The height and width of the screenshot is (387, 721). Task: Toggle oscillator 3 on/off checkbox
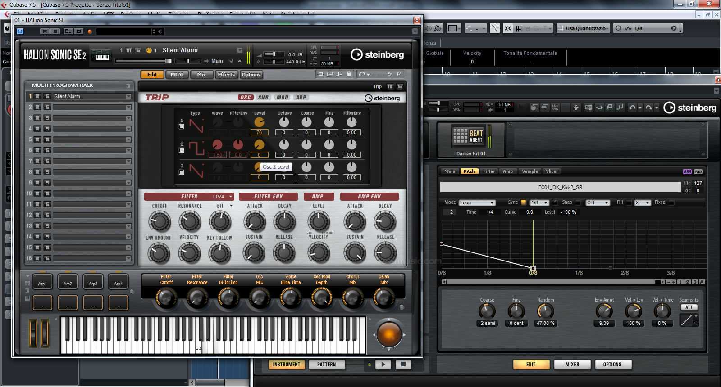point(181,172)
